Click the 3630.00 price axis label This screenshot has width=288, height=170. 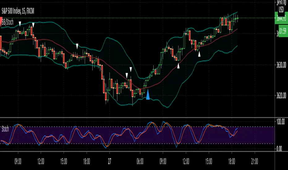coord(281,65)
